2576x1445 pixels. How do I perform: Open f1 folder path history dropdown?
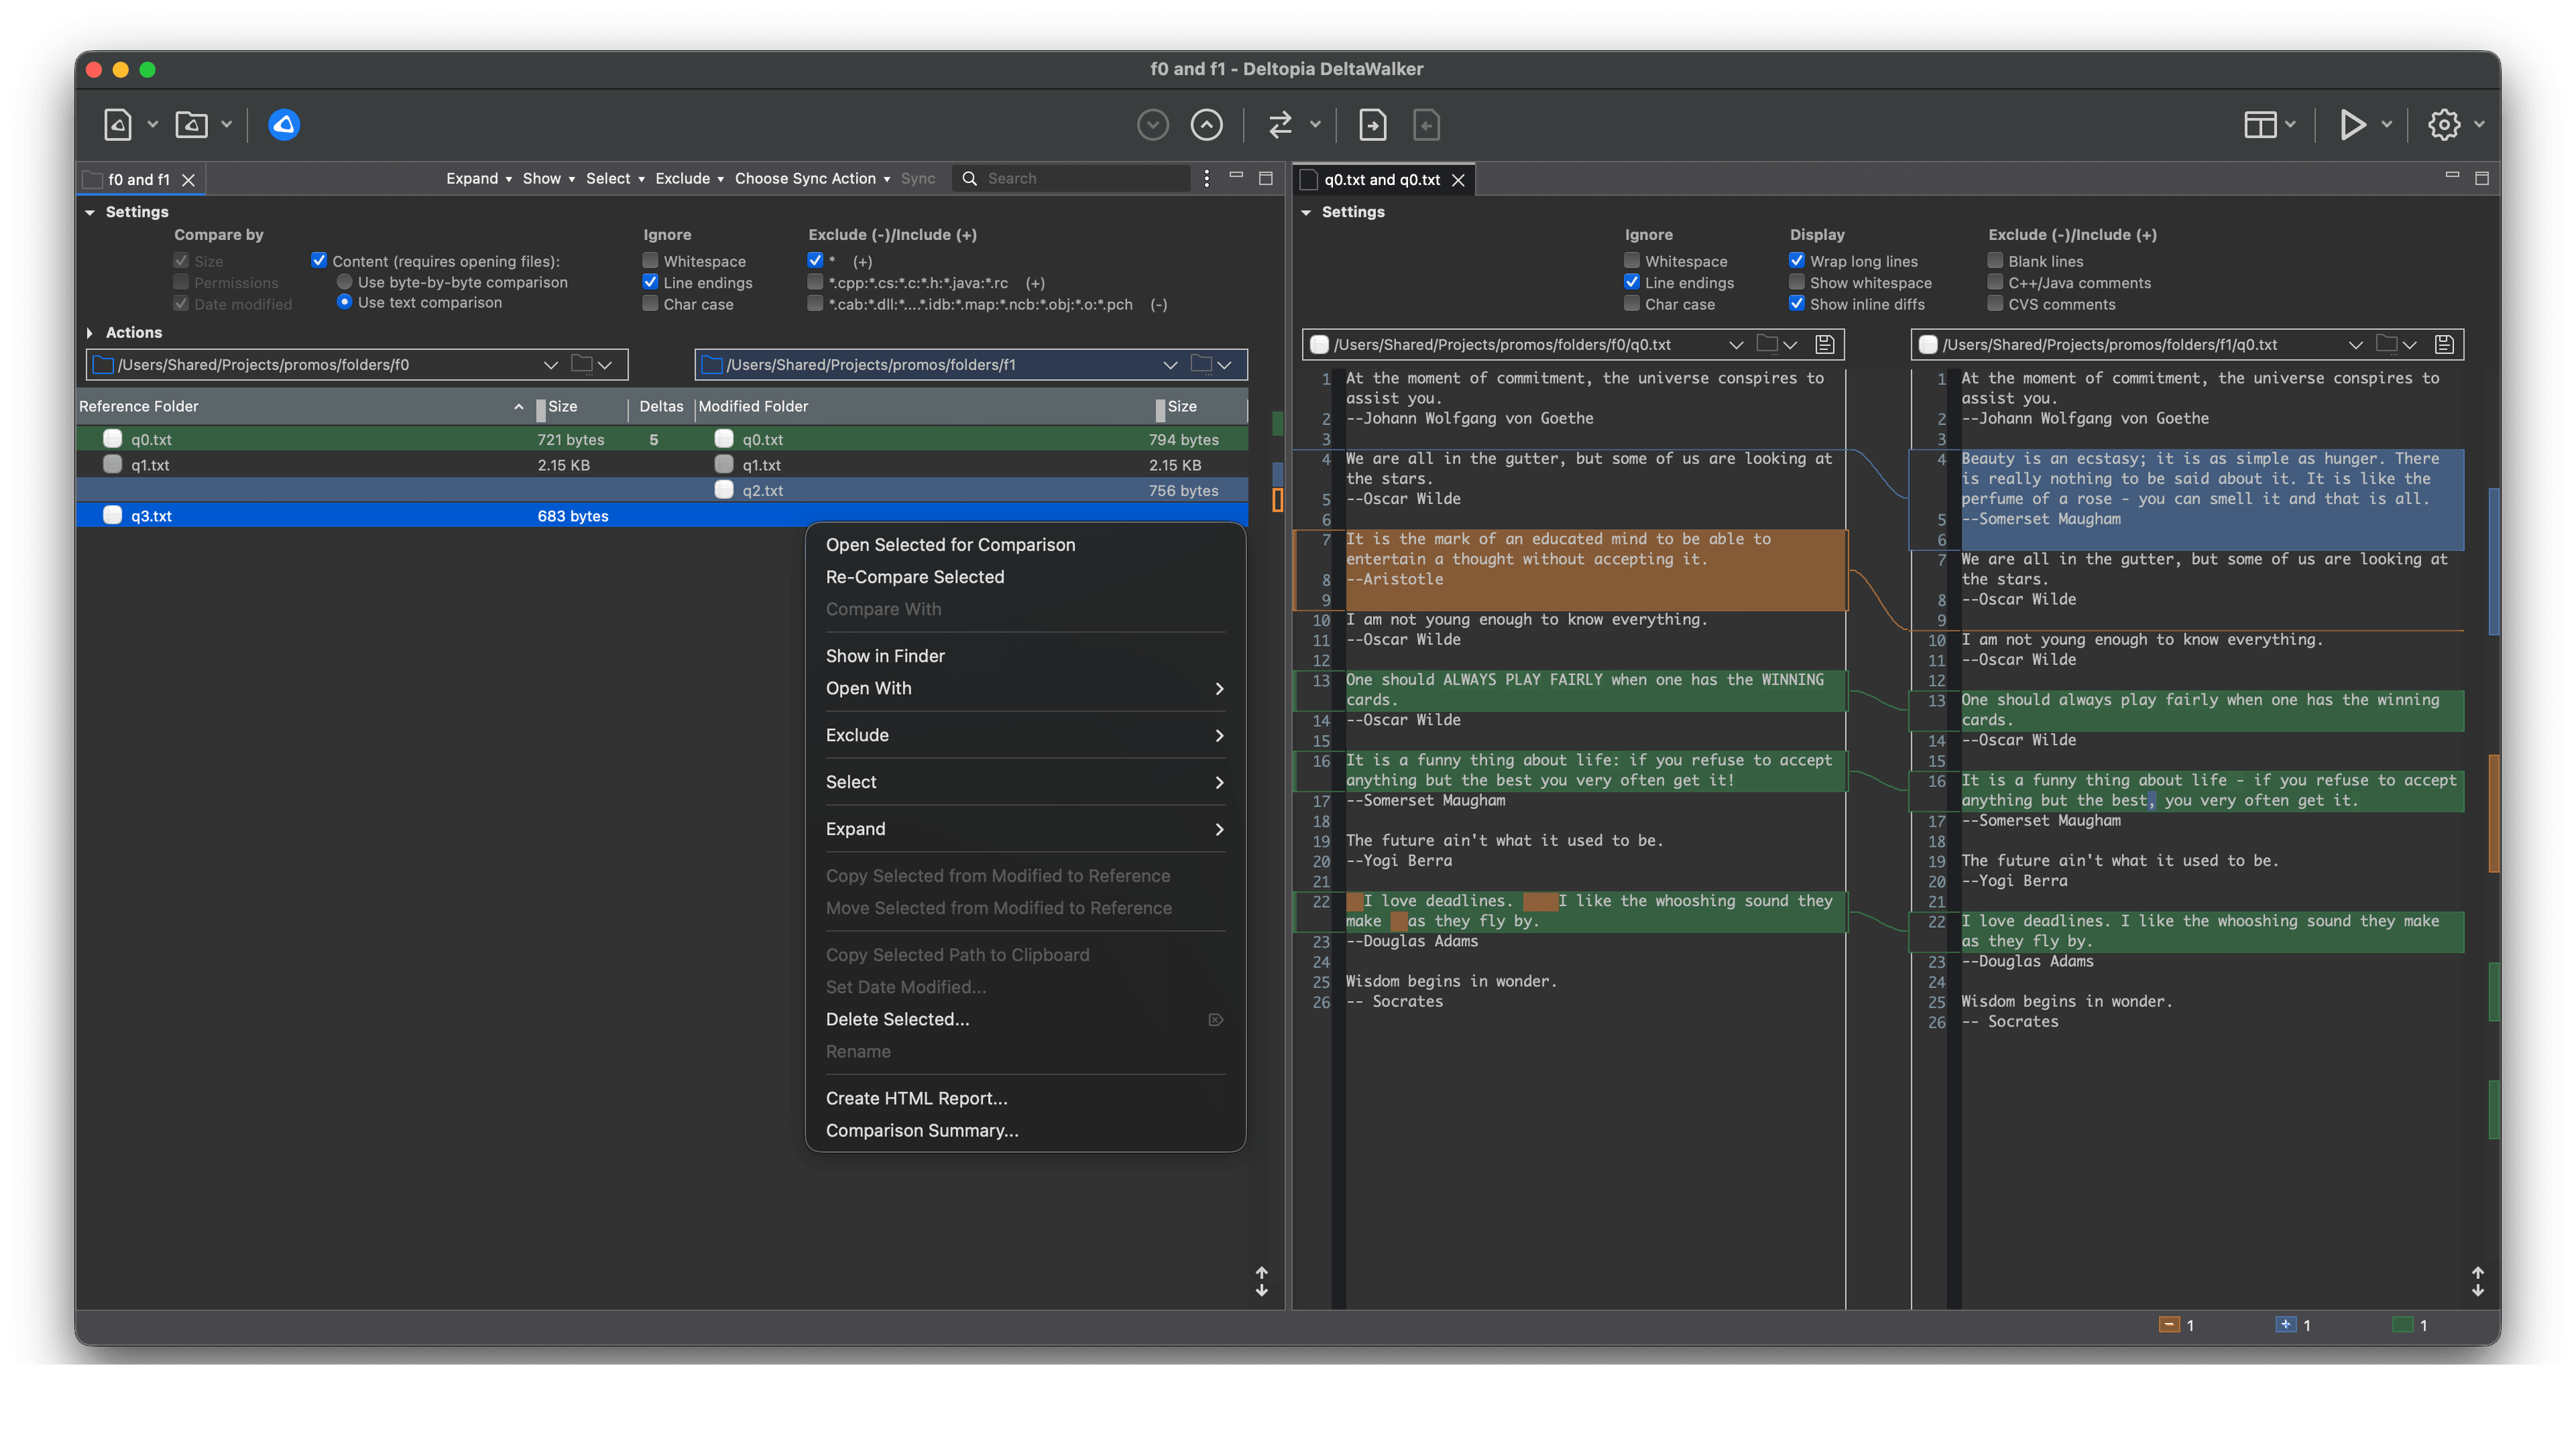(1169, 365)
